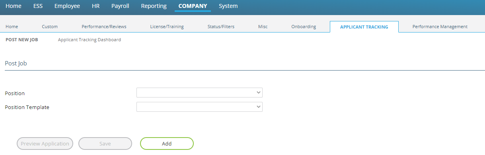The width and height of the screenshot is (485, 155).
Task: Switch to the Custom tab
Action: 50,27
